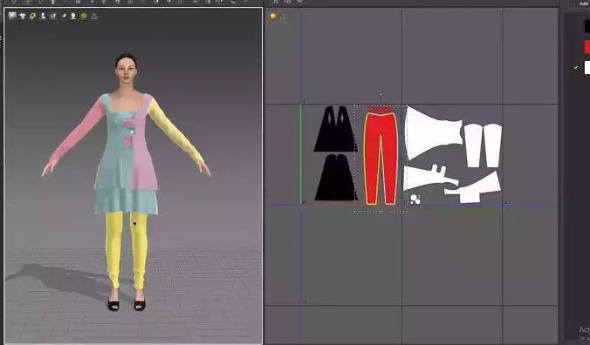This screenshot has height=345, width=590.
Task: Click the gold sphere icon in 3D toolbar
Action: [84, 17]
